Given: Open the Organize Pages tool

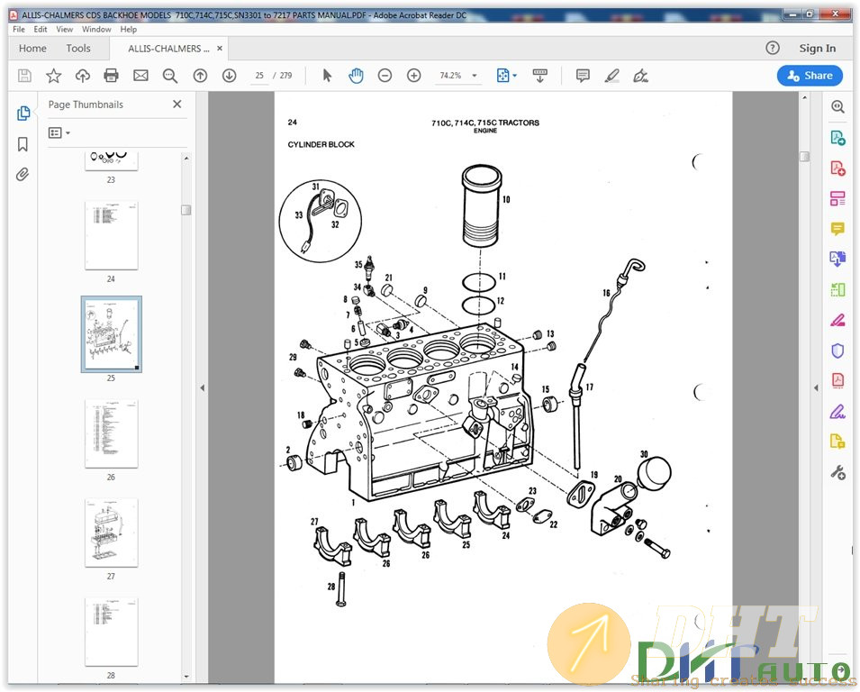Looking at the screenshot, I should coord(837,198).
